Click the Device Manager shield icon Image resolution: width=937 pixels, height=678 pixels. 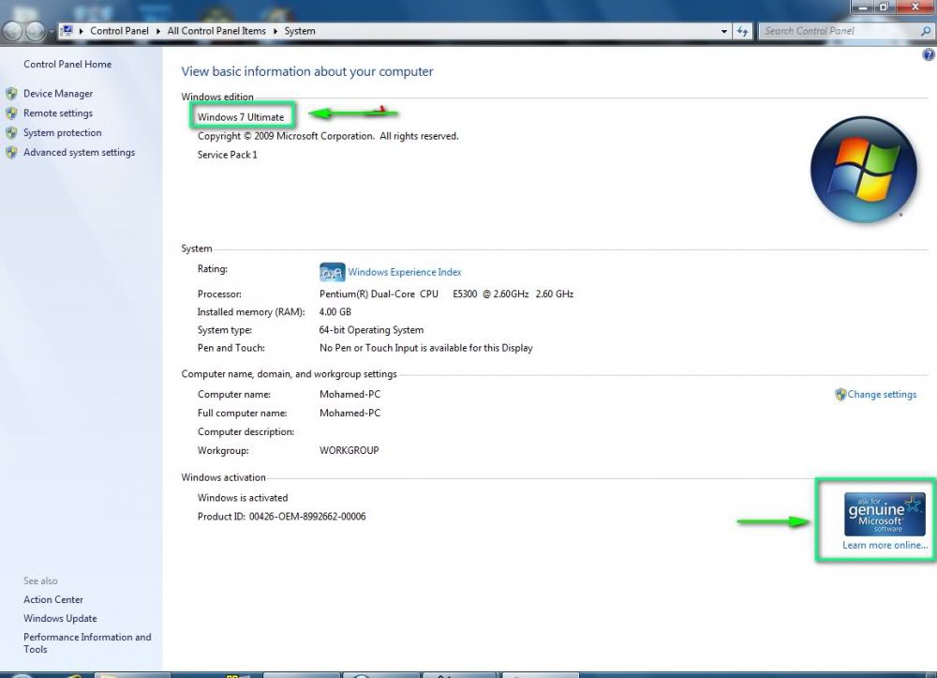tap(11, 93)
